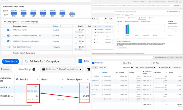Expand the Amount Spent column arrow

tap(88, 80)
